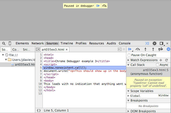Screen dimensions: 171x113
Task: Toggle pause on exceptions button
Action: tap(169, 49)
